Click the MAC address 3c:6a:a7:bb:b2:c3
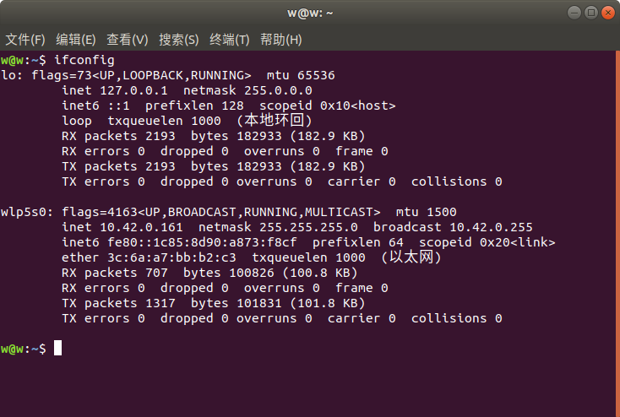The image size is (620, 417). click(x=172, y=257)
